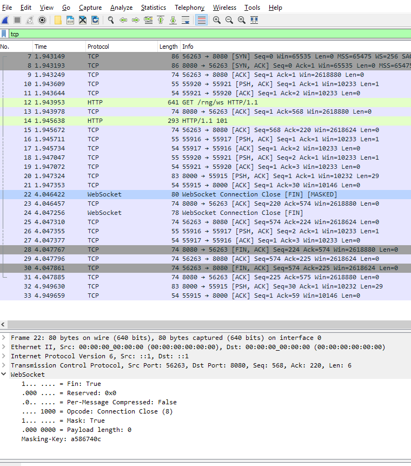Open the capture options gear icon
The image size is (411, 466).
(42, 20)
